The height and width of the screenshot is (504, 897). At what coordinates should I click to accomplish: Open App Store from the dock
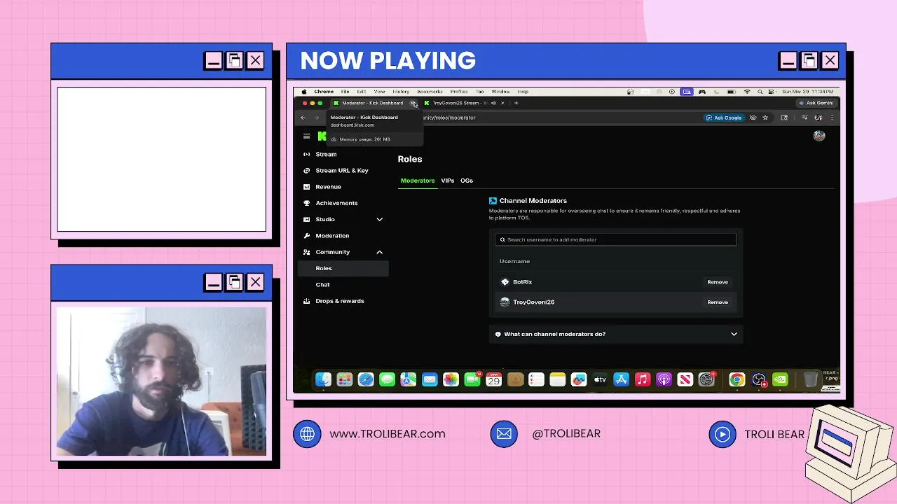coord(621,379)
